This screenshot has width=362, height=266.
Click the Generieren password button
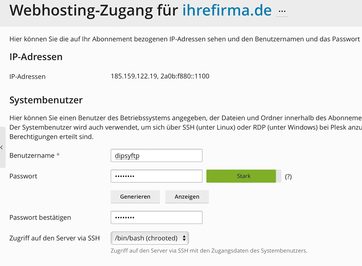[x=135, y=197]
